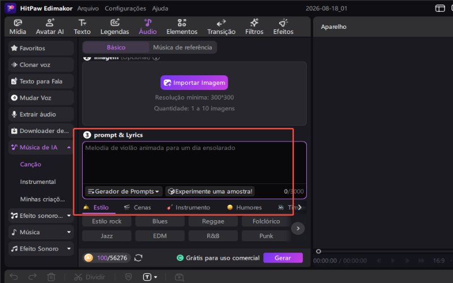Choose the Blues genre
This screenshot has height=283, width=453.
pyautogui.click(x=160, y=221)
